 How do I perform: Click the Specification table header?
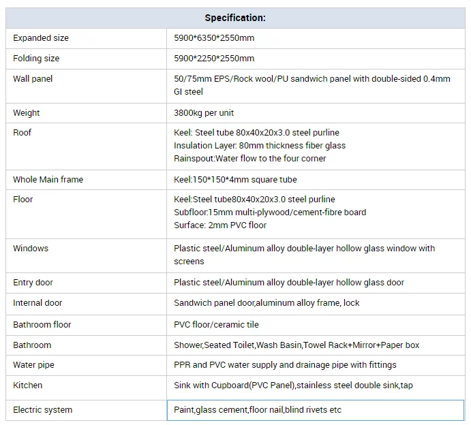[235, 18]
